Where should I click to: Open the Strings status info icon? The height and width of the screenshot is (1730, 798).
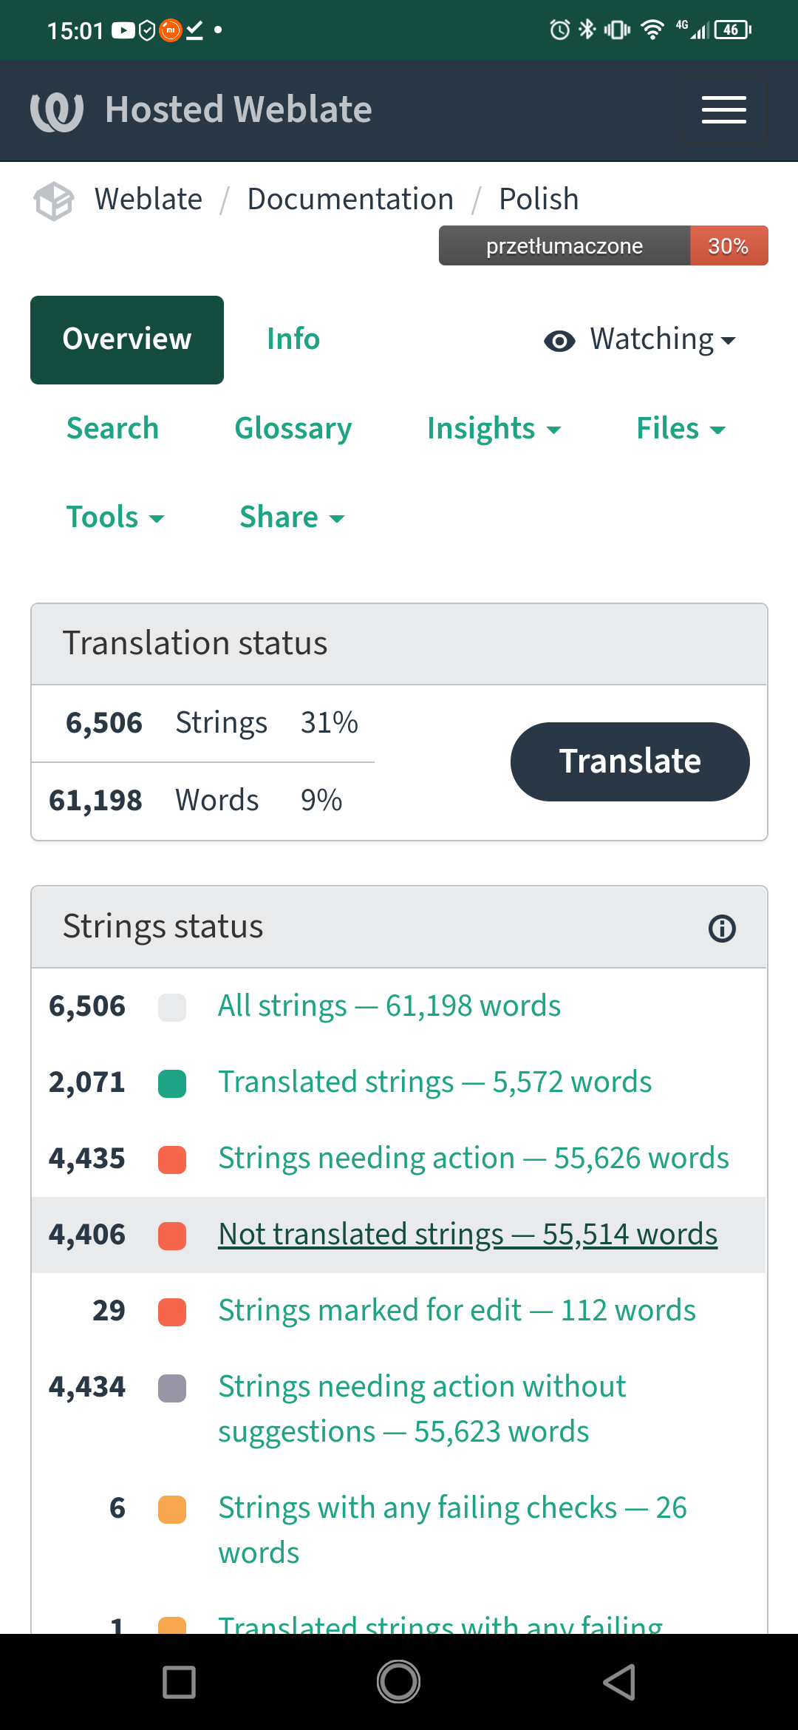(722, 929)
